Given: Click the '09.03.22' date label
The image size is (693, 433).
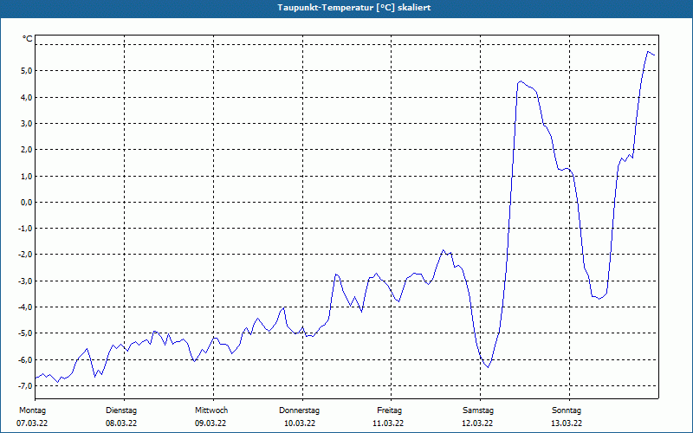Looking at the screenshot, I should pyautogui.click(x=210, y=423).
